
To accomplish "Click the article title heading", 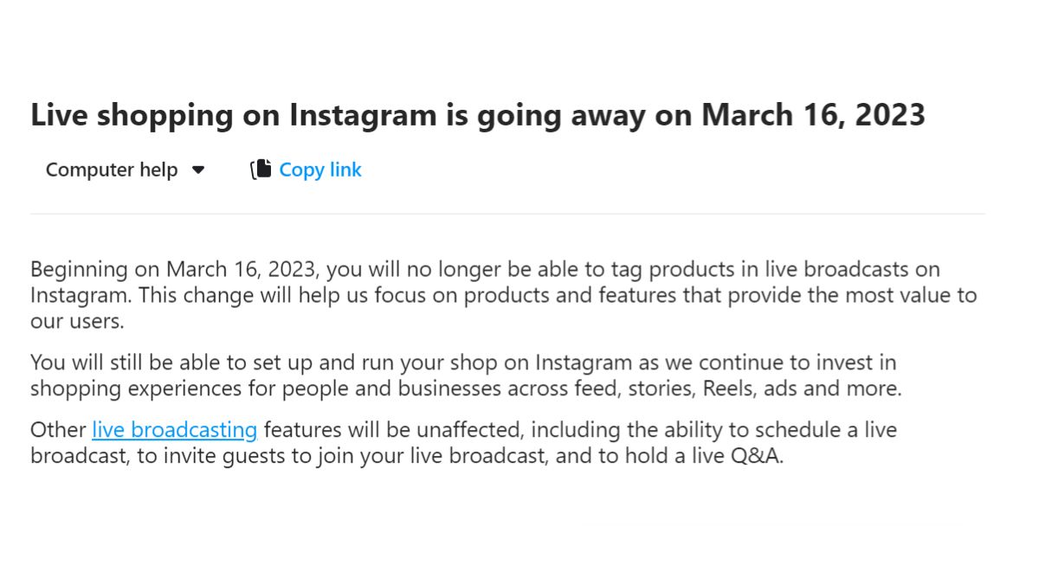I will pos(477,115).
